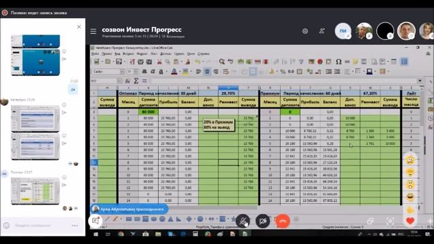
Task: Center text horizontally in cells
Action: click(207, 72)
